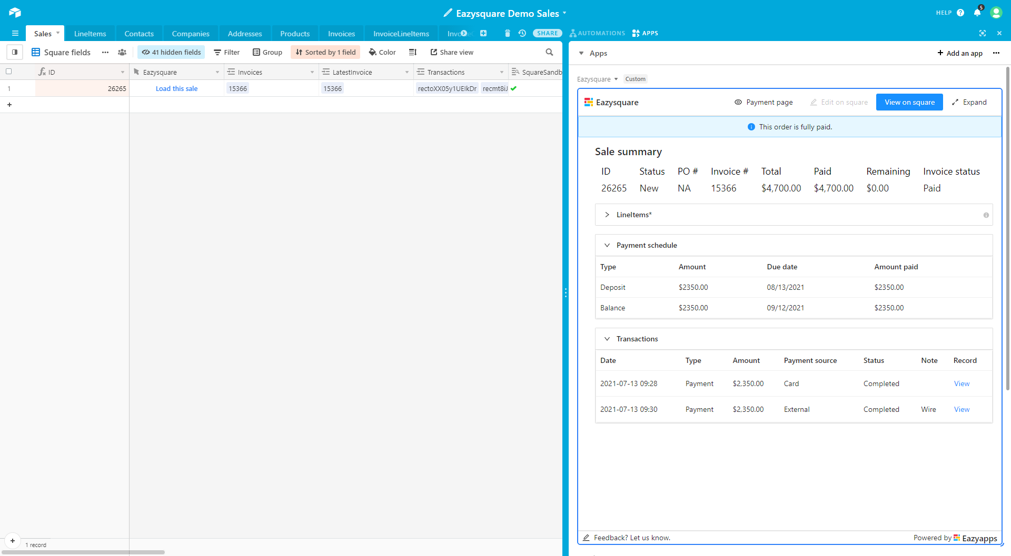Search records with the magnifier
The image size is (1011, 556).
(549, 52)
